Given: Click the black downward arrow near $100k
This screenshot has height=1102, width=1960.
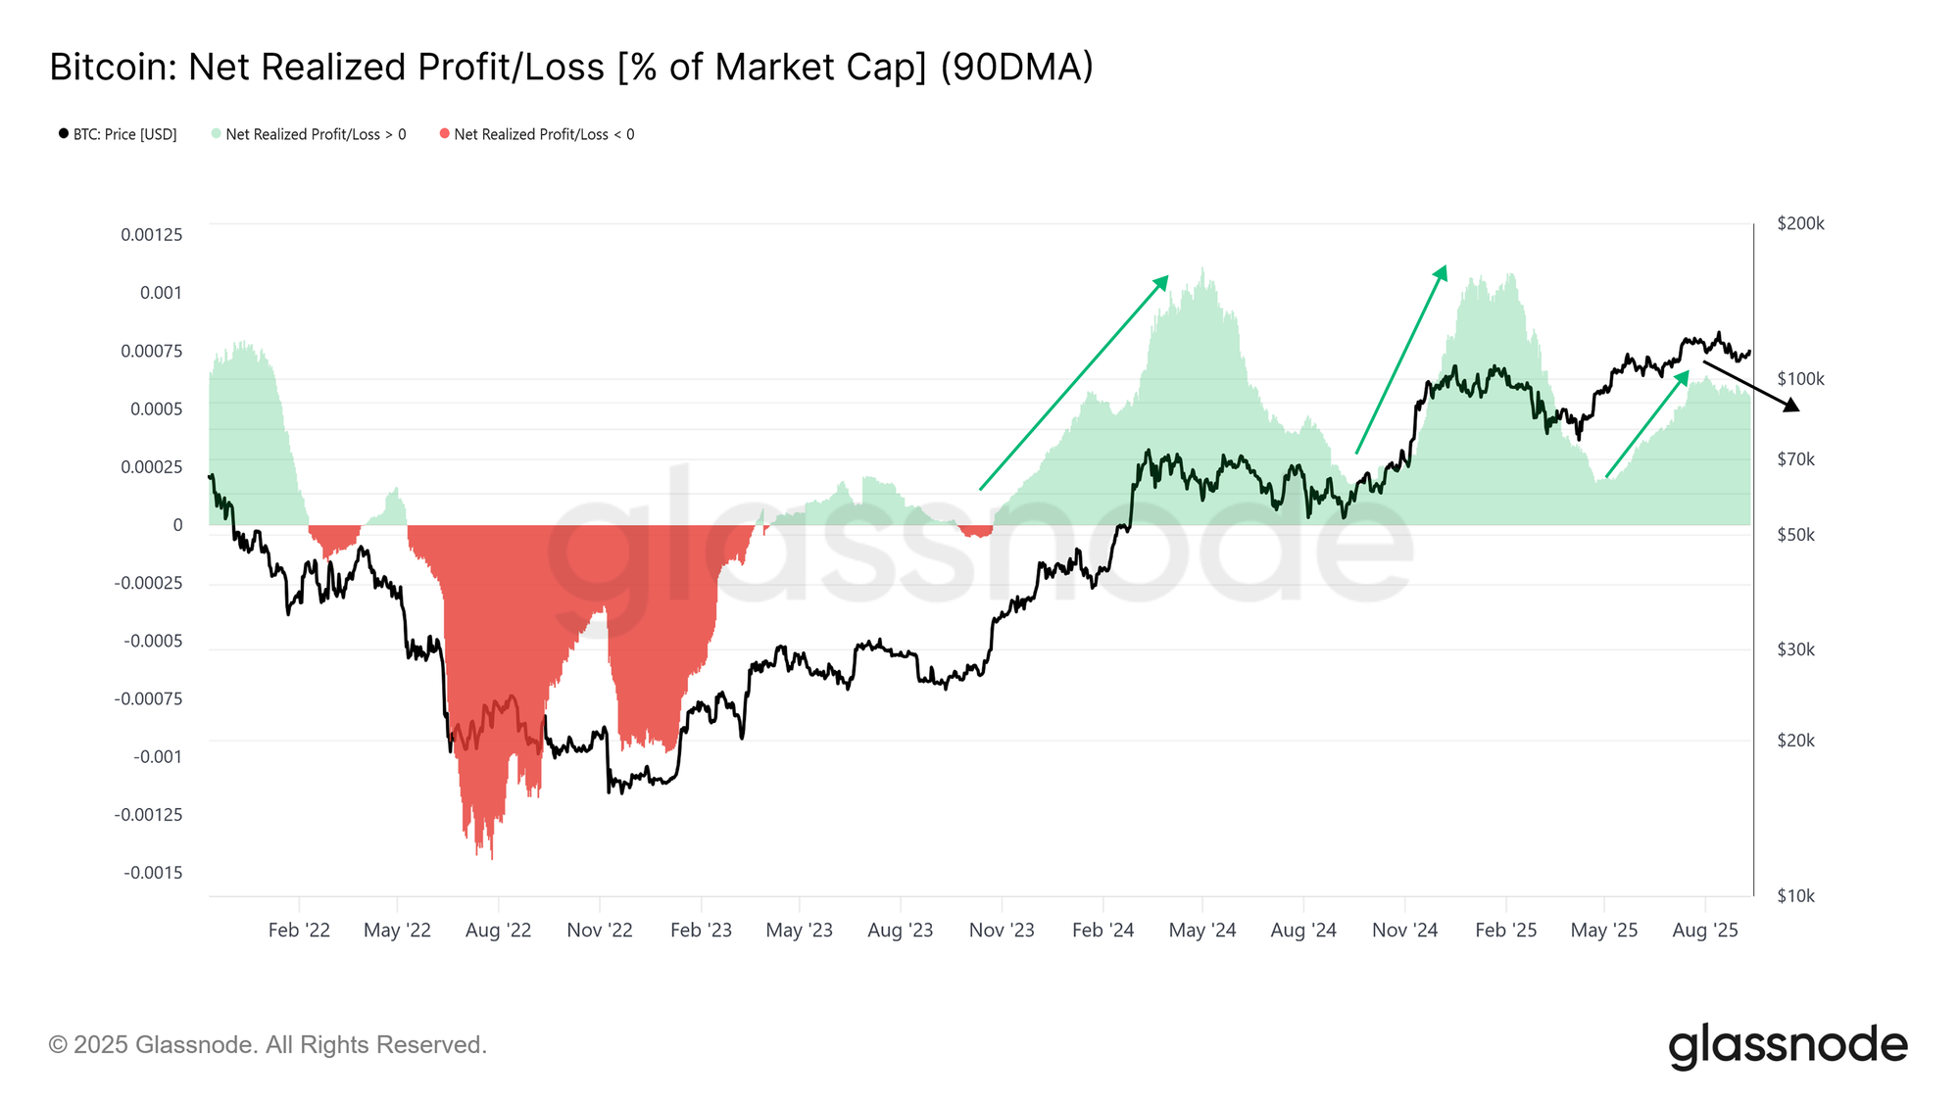Looking at the screenshot, I should (1751, 384).
